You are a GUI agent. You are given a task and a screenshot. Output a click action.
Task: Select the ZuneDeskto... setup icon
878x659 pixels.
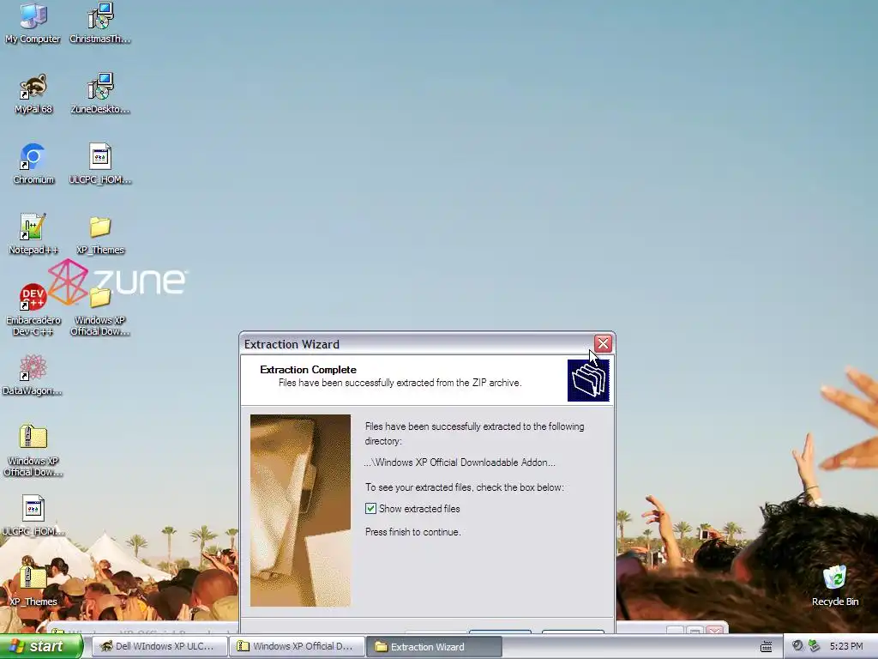pyautogui.click(x=99, y=94)
